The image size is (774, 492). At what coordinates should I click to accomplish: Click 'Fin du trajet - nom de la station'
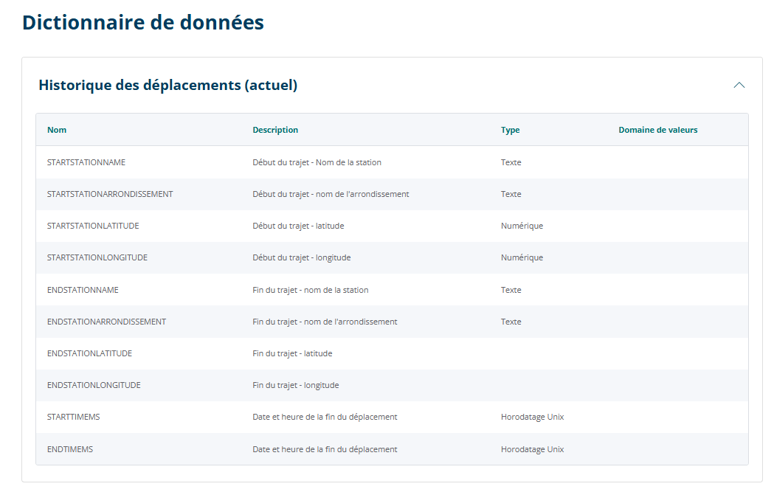pyautogui.click(x=311, y=290)
